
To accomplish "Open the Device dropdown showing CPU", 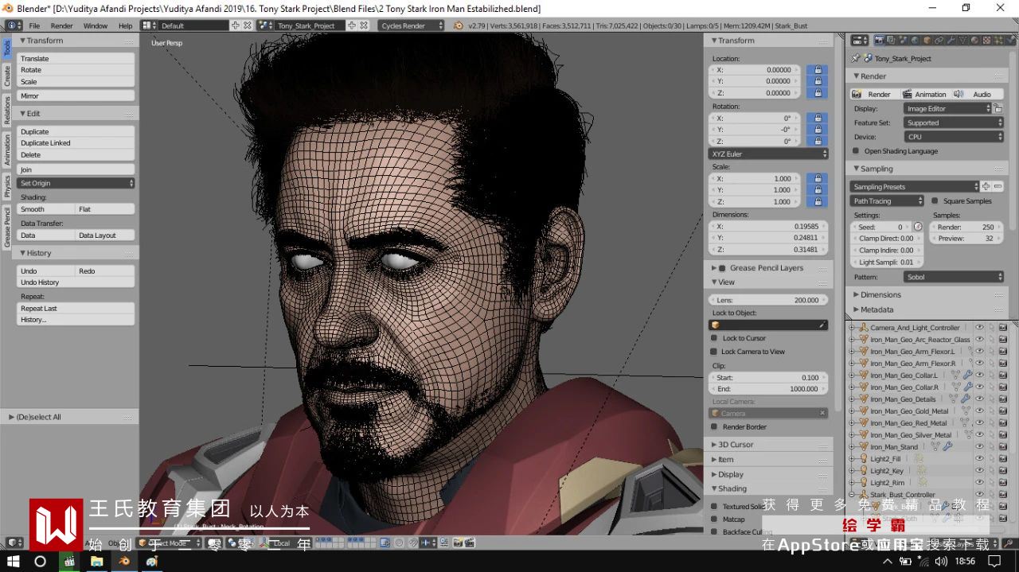I will 953,137.
